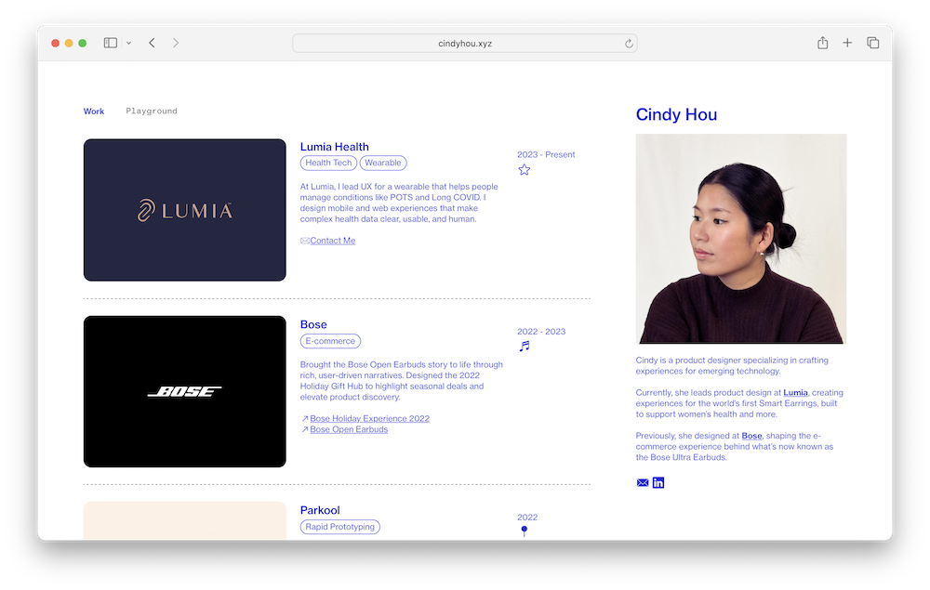Screen dimensions: 930x590
Task: Go back to the previous page
Action: (x=152, y=43)
